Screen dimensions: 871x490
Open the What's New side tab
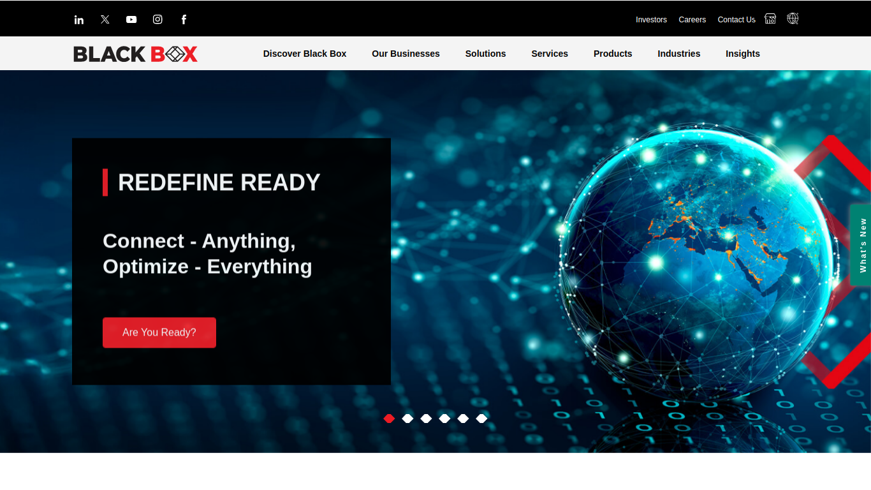tap(861, 245)
